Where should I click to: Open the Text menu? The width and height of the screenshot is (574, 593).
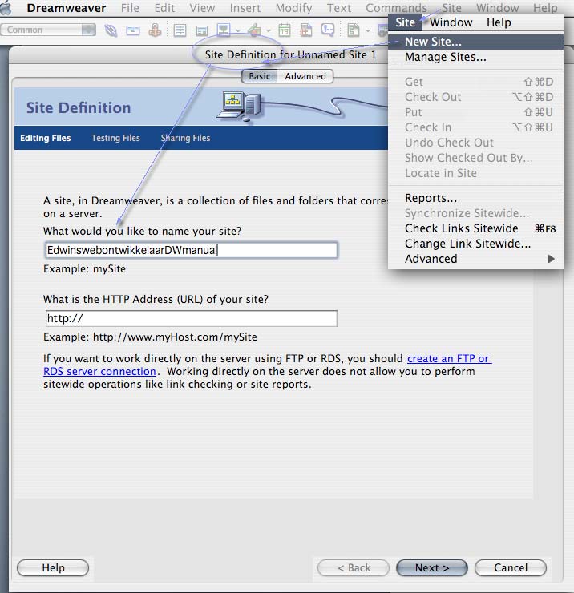[339, 8]
